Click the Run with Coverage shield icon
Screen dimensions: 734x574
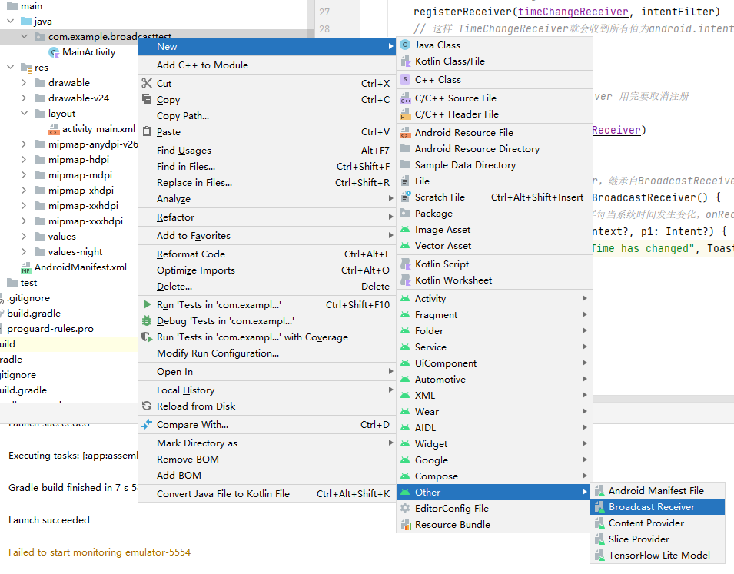click(x=147, y=337)
